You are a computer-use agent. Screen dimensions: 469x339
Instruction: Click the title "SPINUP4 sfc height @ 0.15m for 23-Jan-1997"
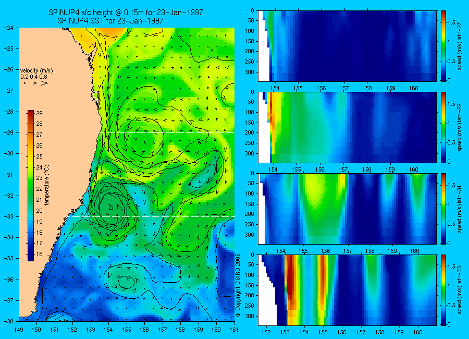click(x=126, y=13)
